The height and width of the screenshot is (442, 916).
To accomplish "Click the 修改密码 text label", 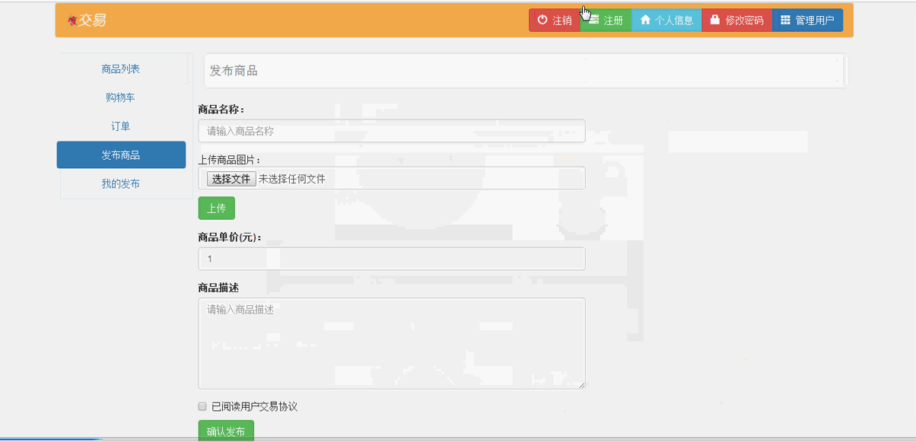I will click(744, 21).
